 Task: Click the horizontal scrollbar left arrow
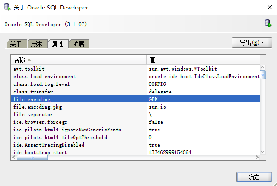14,158
